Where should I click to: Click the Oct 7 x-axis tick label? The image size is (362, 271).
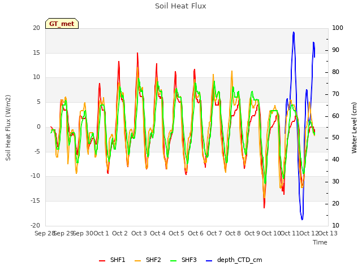point(214,233)
